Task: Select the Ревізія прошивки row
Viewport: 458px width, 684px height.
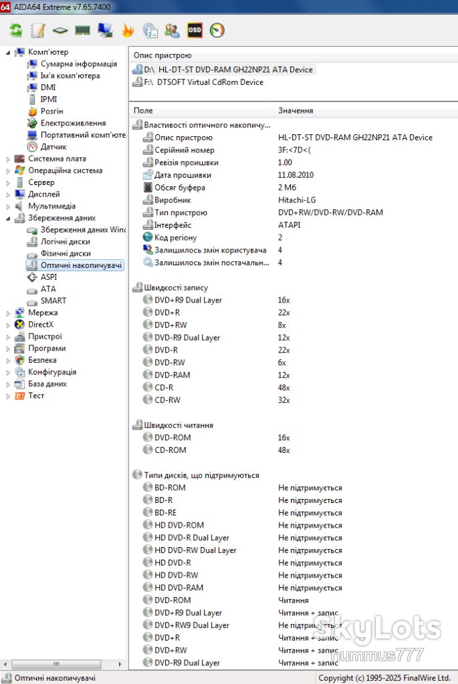Action: pos(294,163)
